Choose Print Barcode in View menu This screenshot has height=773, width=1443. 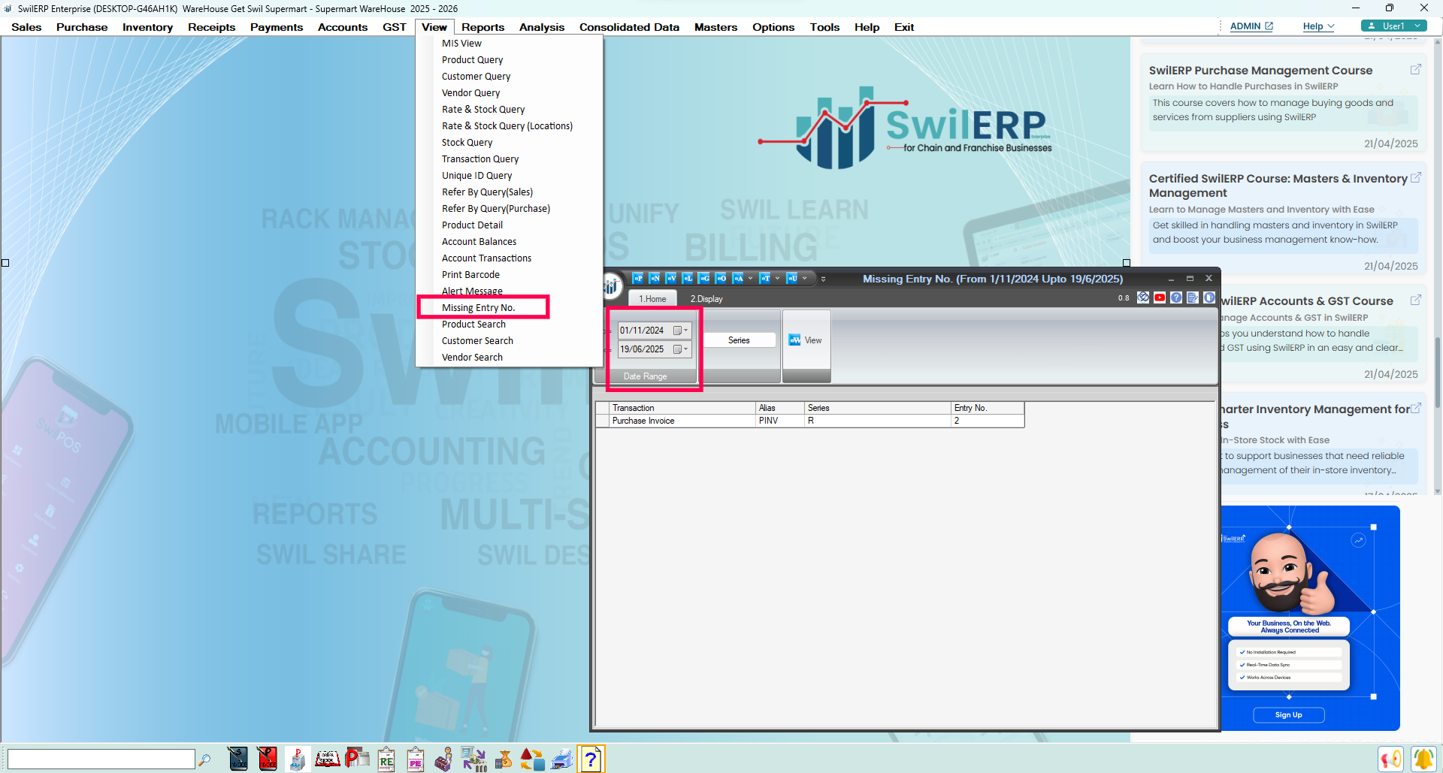point(470,275)
